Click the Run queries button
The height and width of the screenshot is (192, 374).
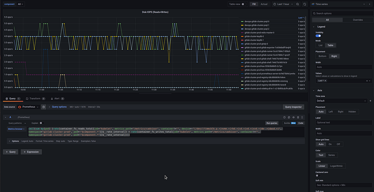point(272,123)
